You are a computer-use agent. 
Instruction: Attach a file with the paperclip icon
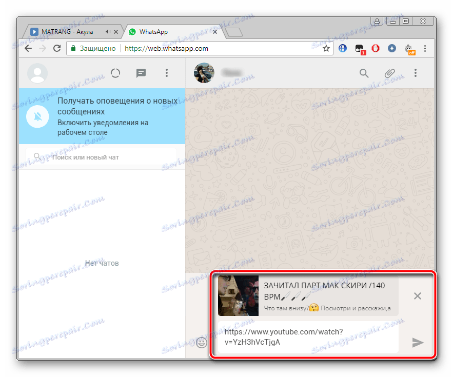pos(390,73)
